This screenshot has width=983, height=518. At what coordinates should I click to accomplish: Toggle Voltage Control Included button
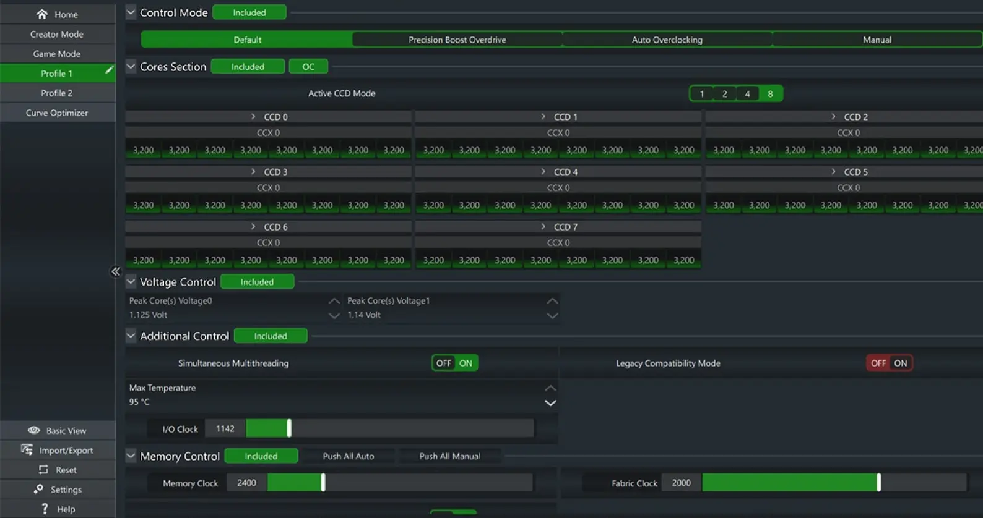[x=257, y=282]
